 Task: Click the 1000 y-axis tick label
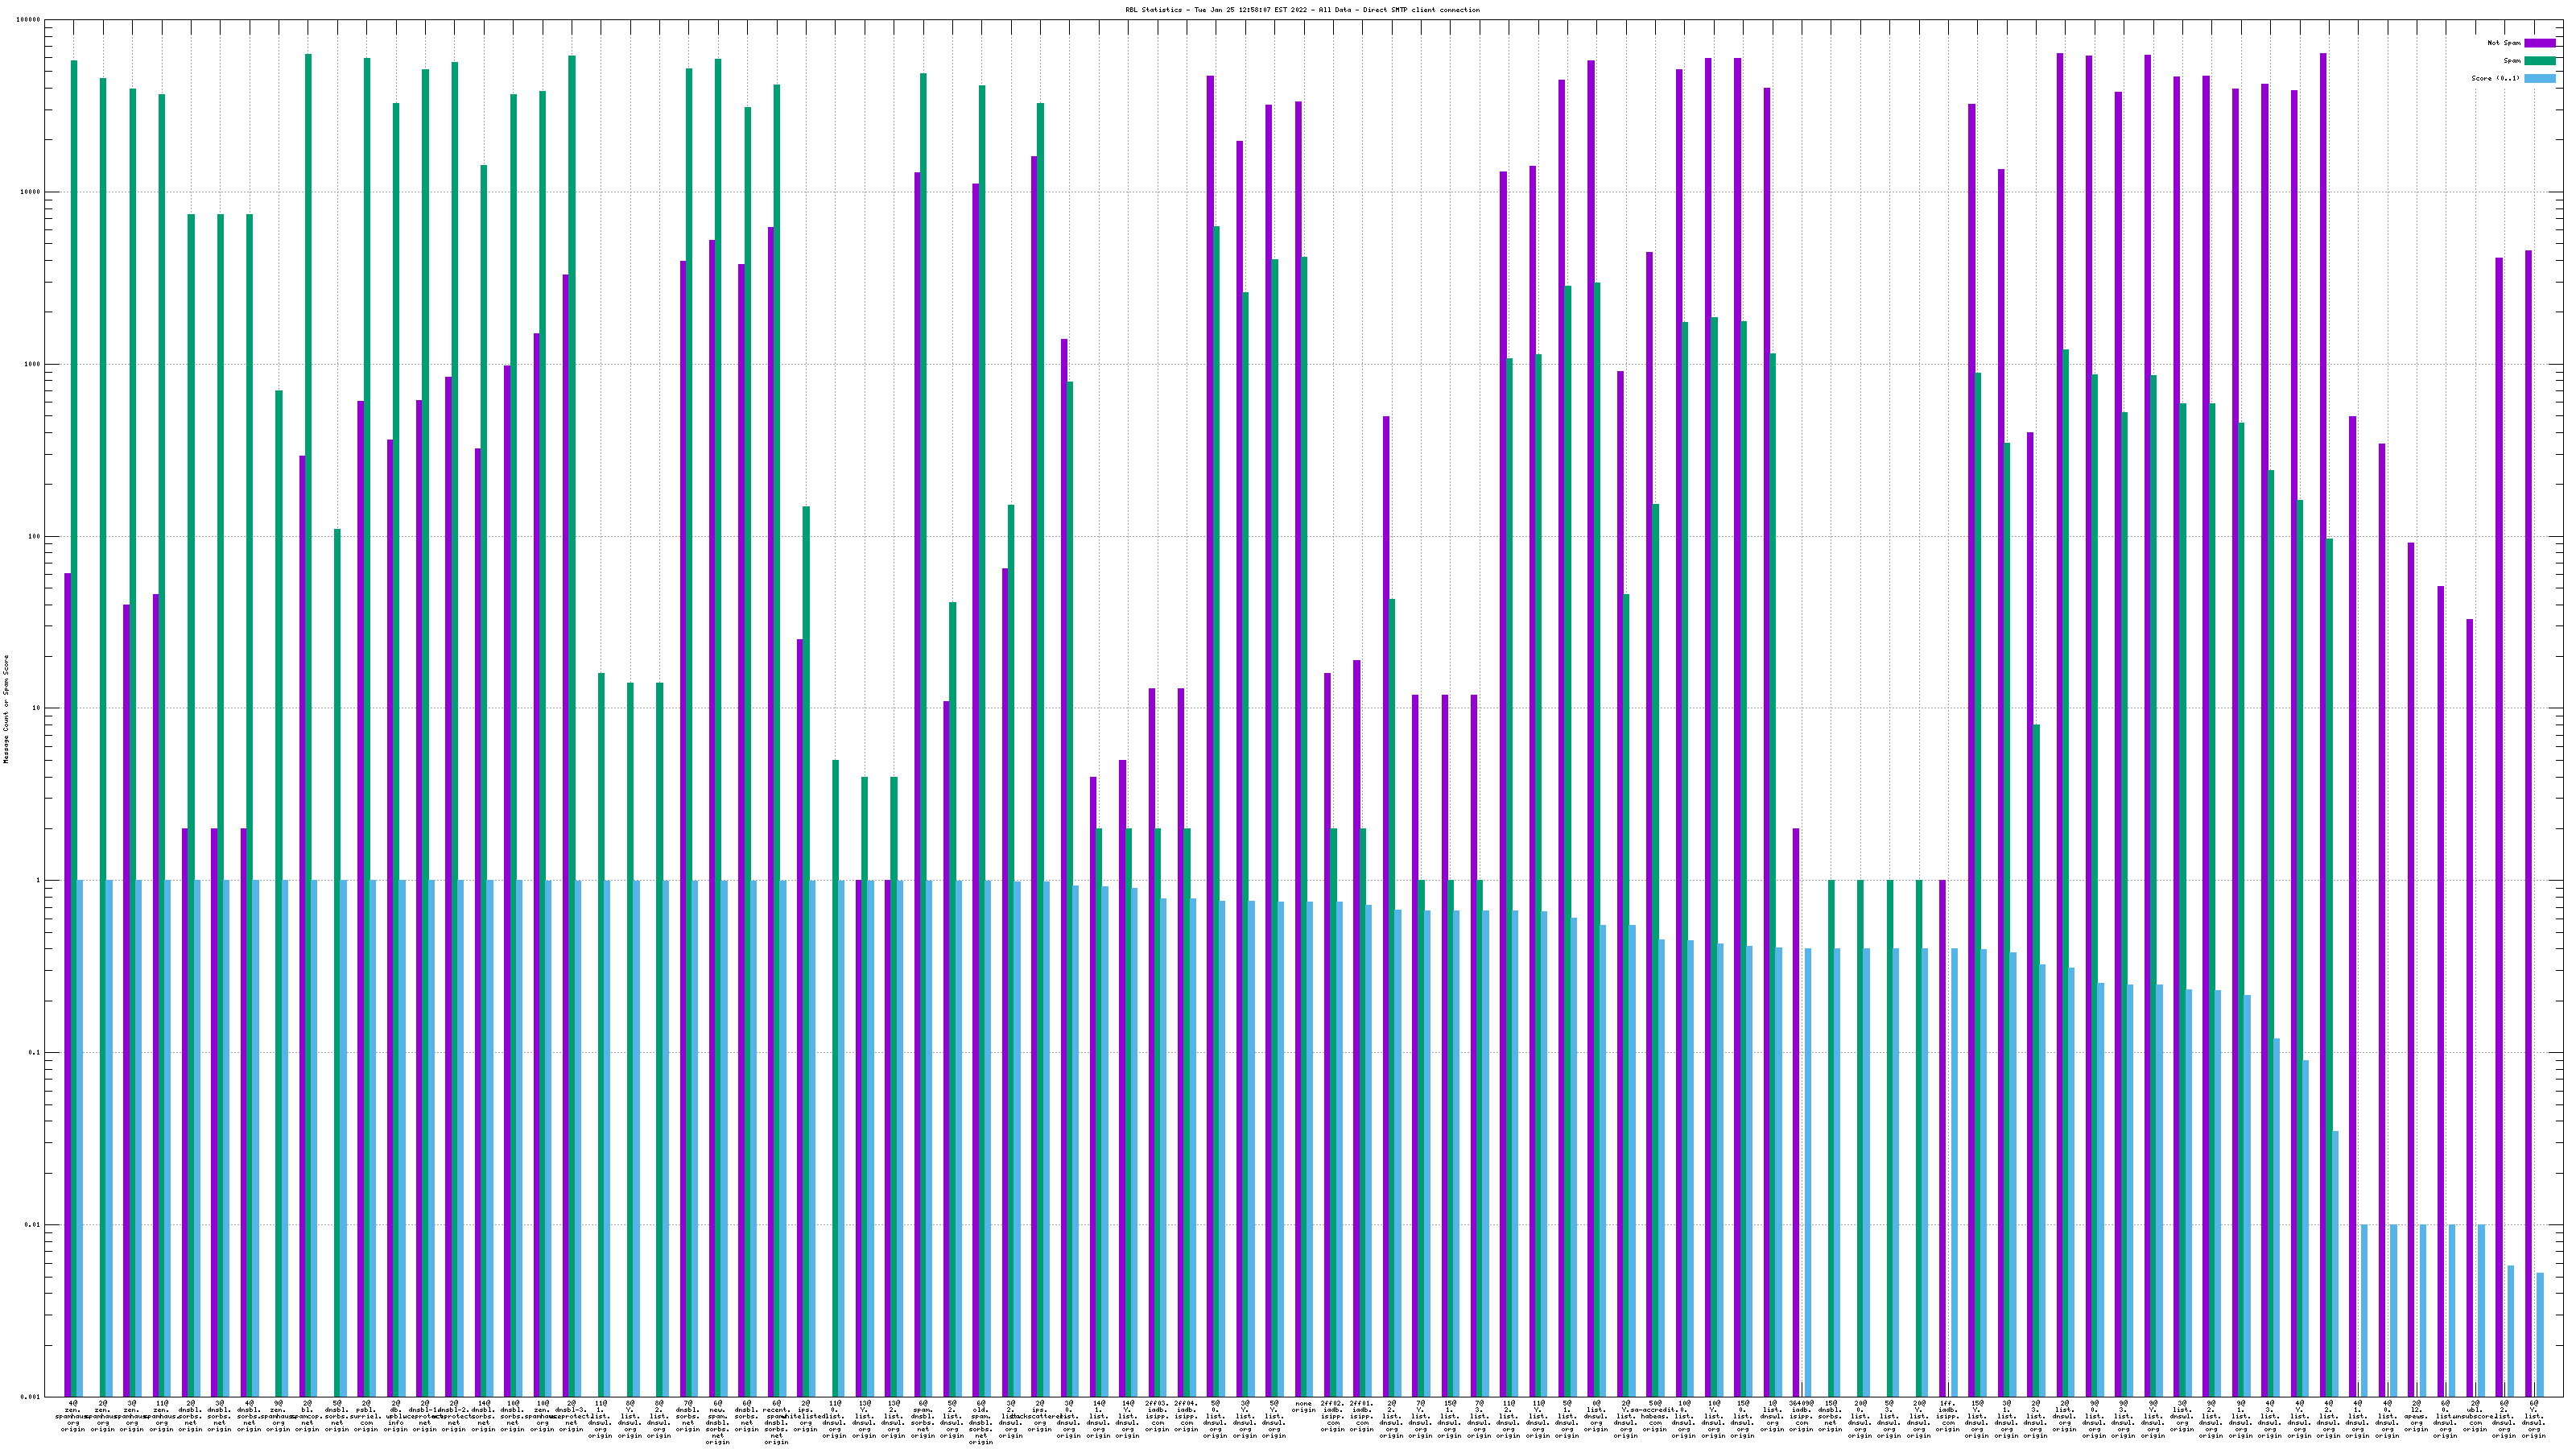pos(32,364)
